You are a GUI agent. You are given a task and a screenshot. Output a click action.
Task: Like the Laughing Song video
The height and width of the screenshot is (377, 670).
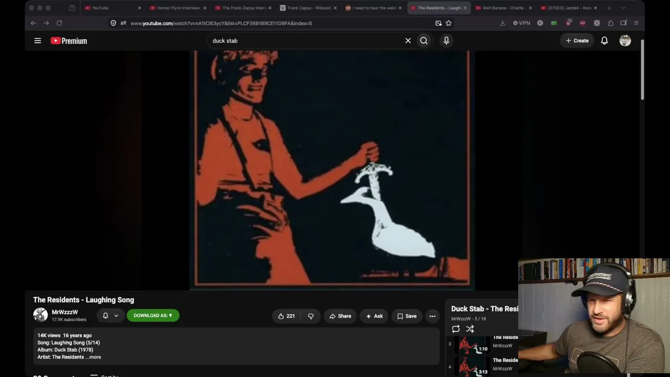pyautogui.click(x=286, y=316)
